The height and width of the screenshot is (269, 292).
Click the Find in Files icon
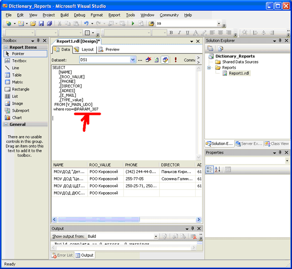pyautogui.click(x=151, y=23)
